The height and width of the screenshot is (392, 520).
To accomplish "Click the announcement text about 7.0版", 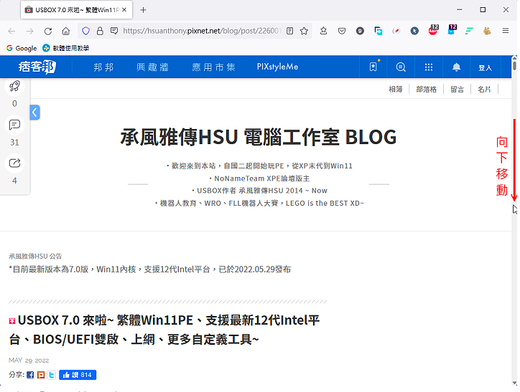I will point(150,269).
